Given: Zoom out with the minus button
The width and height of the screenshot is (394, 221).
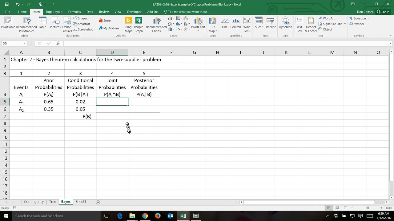Looking at the screenshot, I should pyautogui.click(x=352, y=208).
